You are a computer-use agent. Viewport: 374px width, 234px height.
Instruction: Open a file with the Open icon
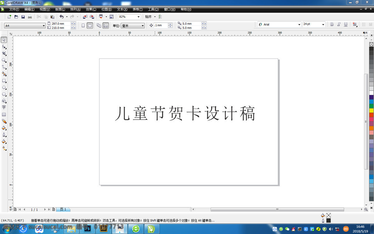[16, 17]
